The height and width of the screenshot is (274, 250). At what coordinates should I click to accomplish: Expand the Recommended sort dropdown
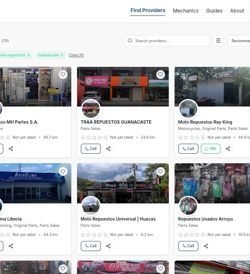[x=239, y=41]
